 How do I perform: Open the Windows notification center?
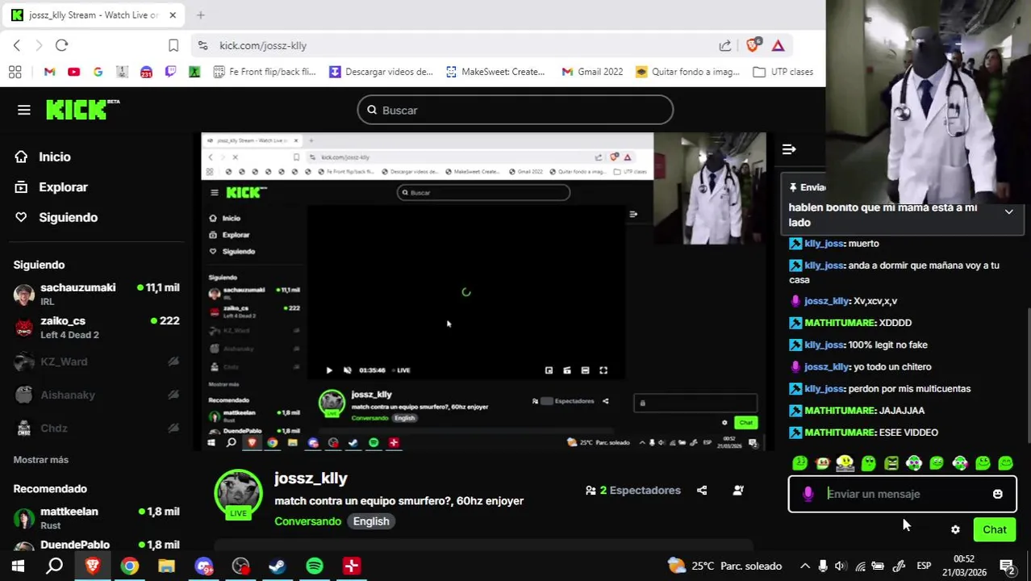pos(1007,566)
